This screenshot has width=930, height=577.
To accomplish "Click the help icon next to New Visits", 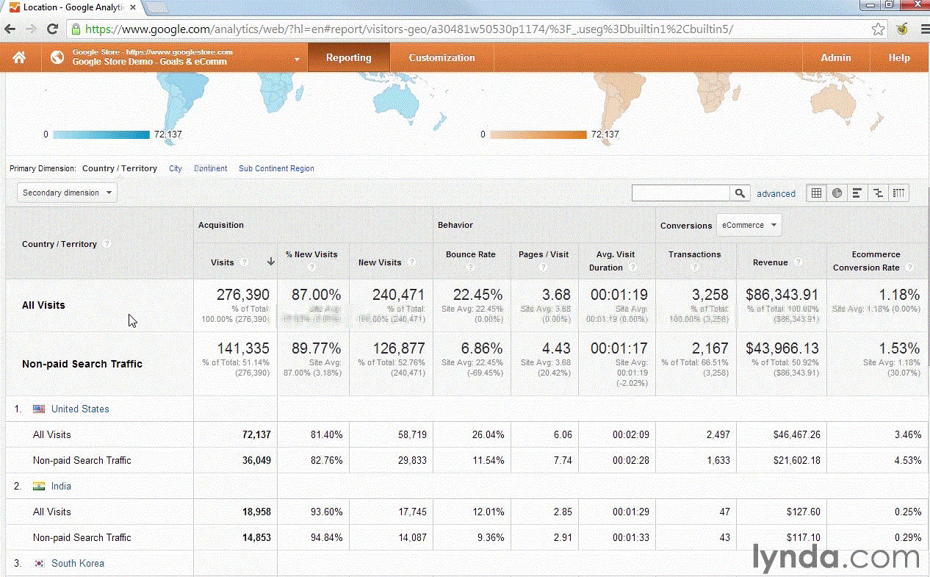I will coord(411,262).
